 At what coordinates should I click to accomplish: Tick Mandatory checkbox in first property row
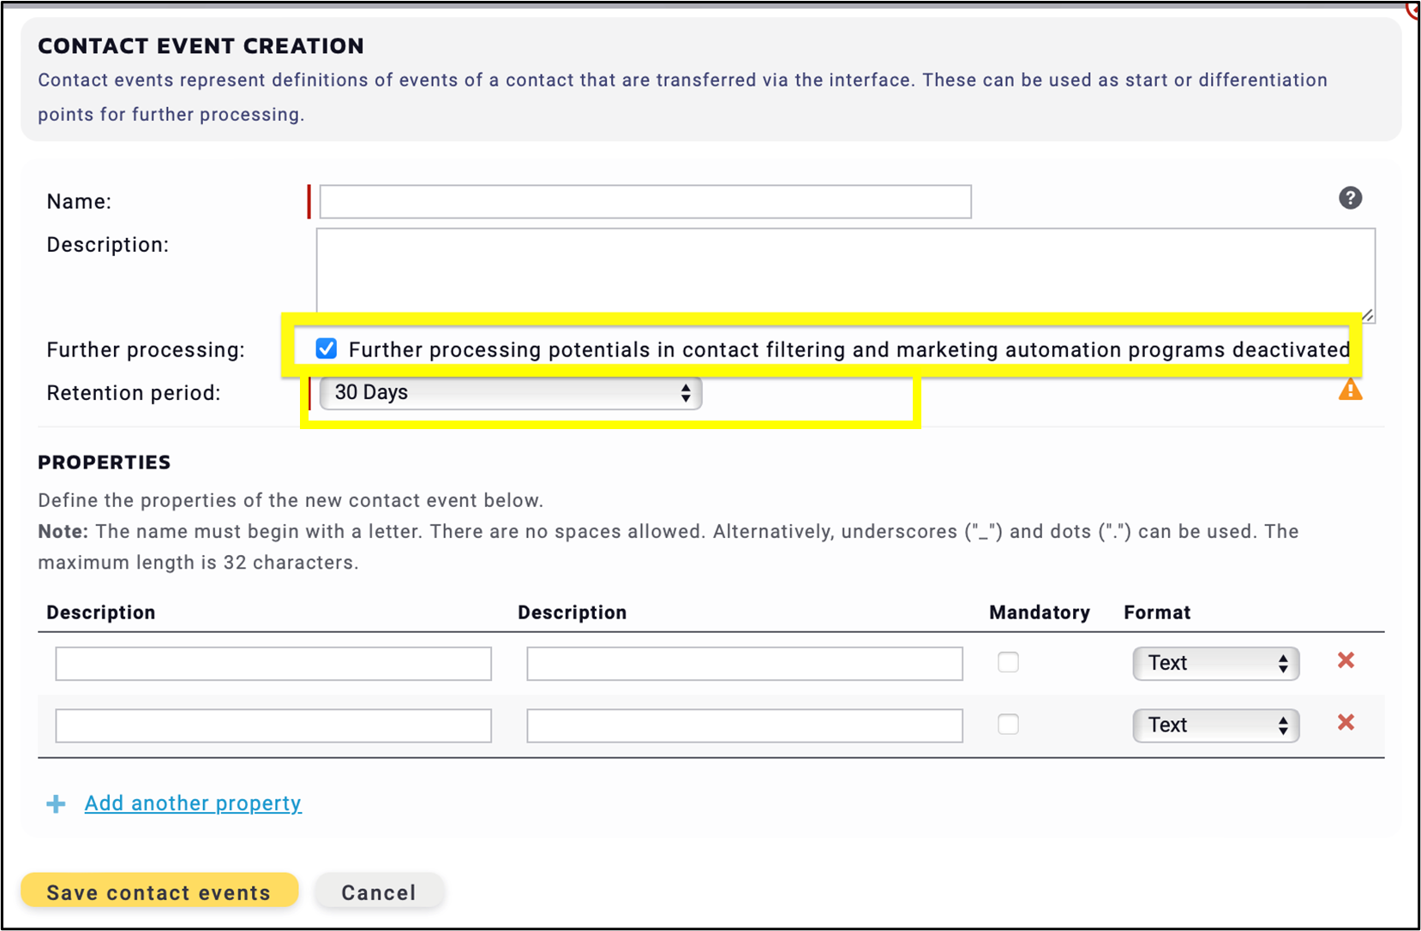point(1008,662)
